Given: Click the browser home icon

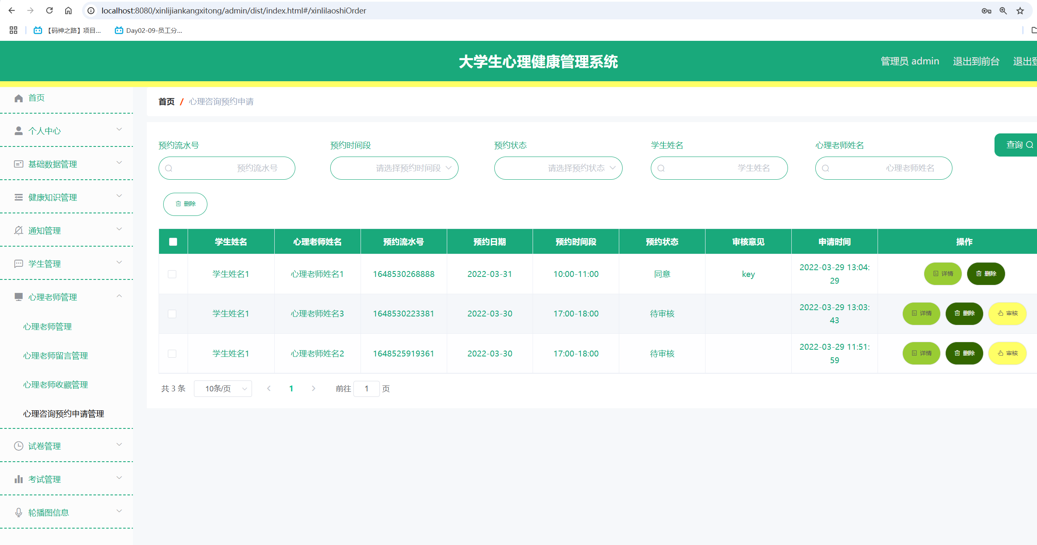Looking at the screenshot, I should (68, 11).
